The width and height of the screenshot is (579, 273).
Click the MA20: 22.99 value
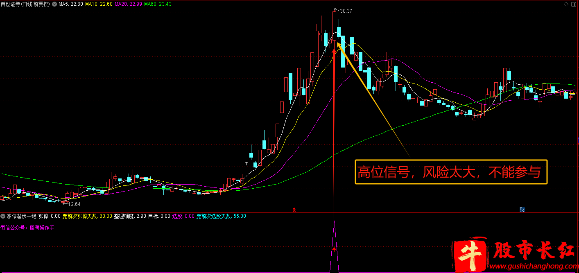tap(128, 4)
